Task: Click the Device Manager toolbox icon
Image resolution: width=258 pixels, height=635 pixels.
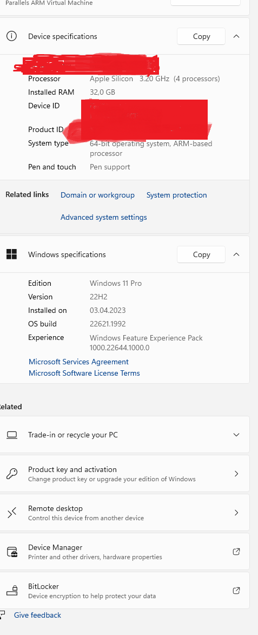Action: click(12, 552)
